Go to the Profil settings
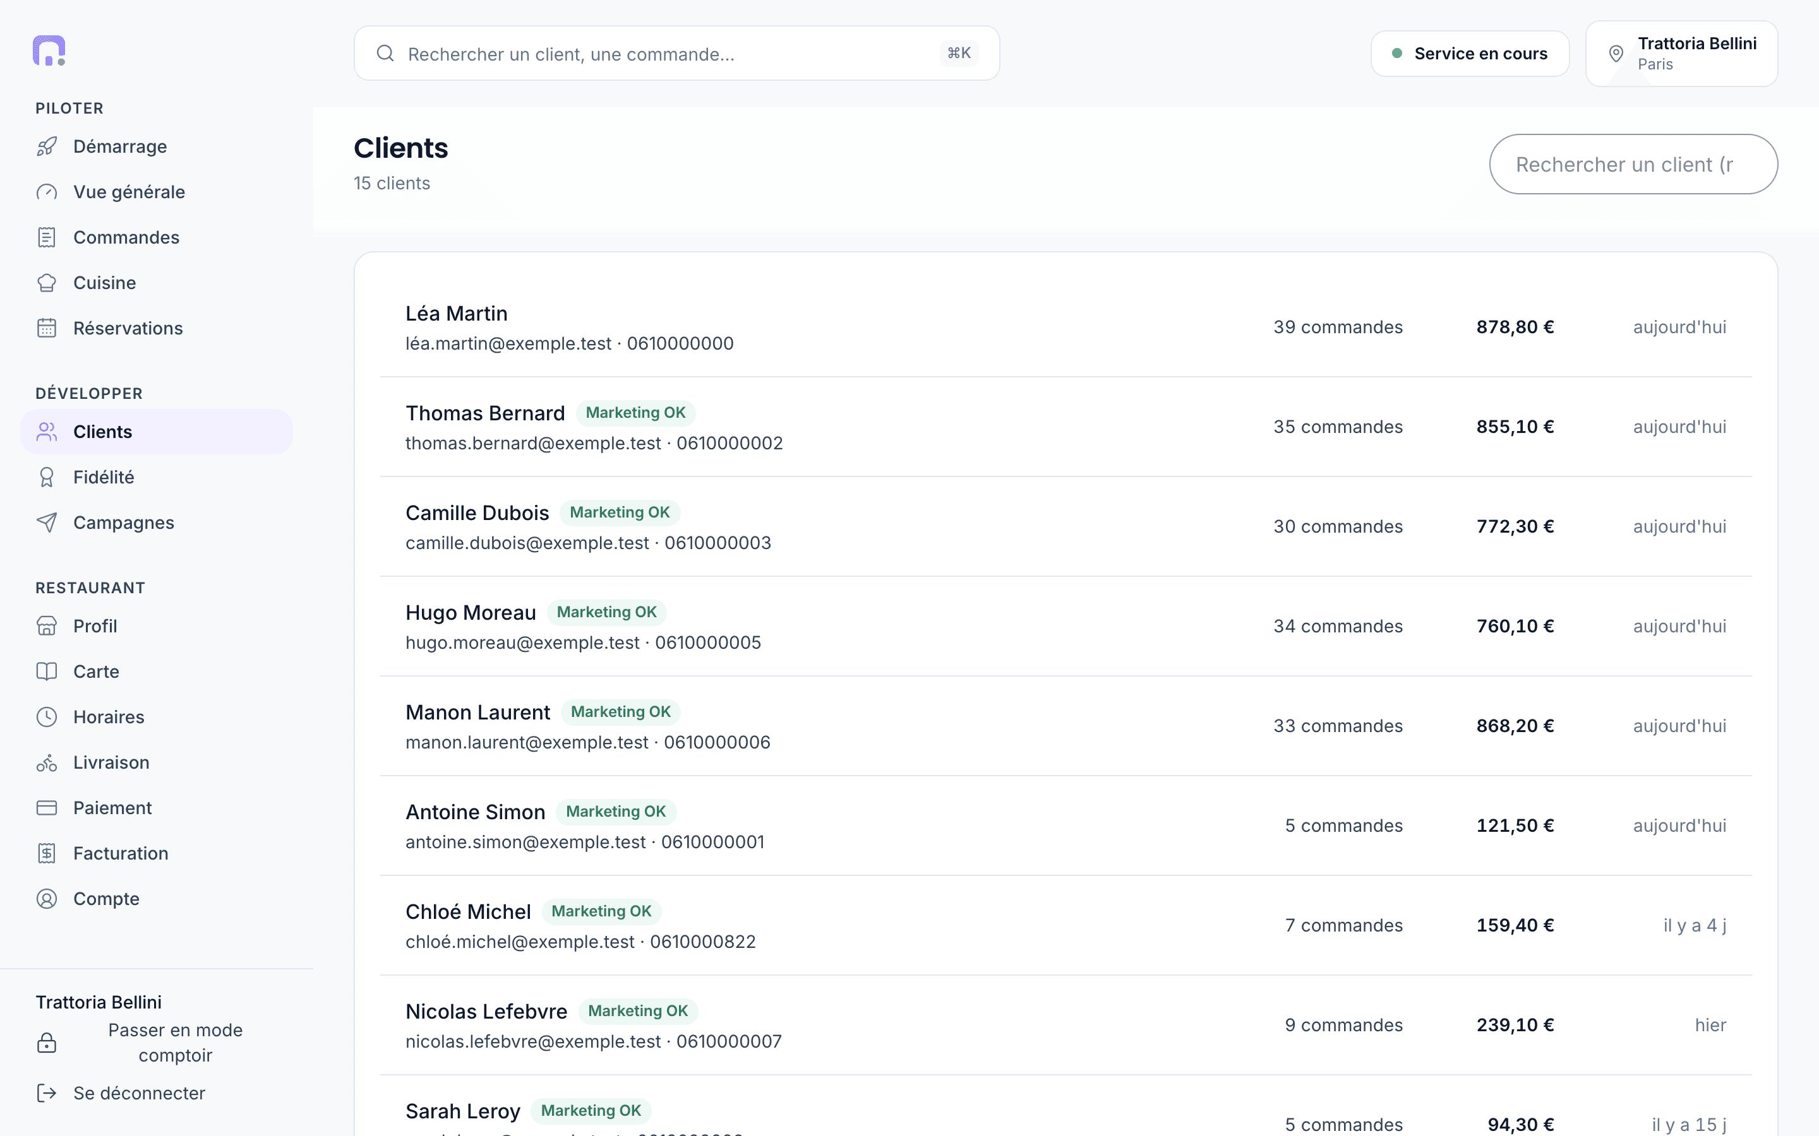 [x=157, y=626]
